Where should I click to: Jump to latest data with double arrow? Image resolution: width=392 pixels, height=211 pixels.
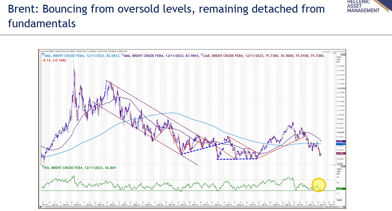pos(344,207)
